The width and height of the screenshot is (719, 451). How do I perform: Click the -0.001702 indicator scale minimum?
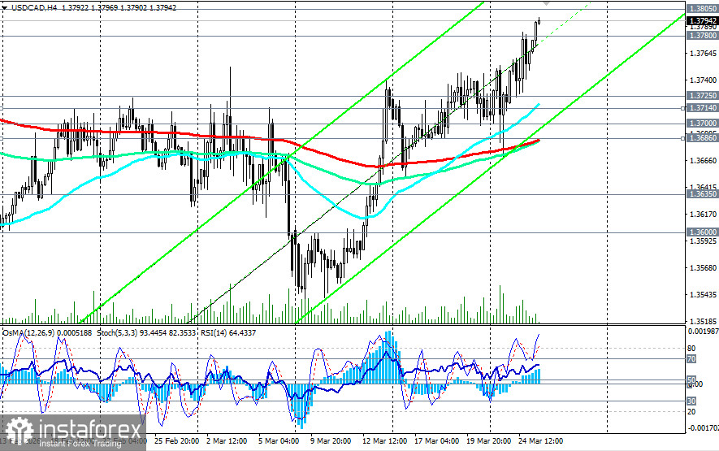pos(703,428)
